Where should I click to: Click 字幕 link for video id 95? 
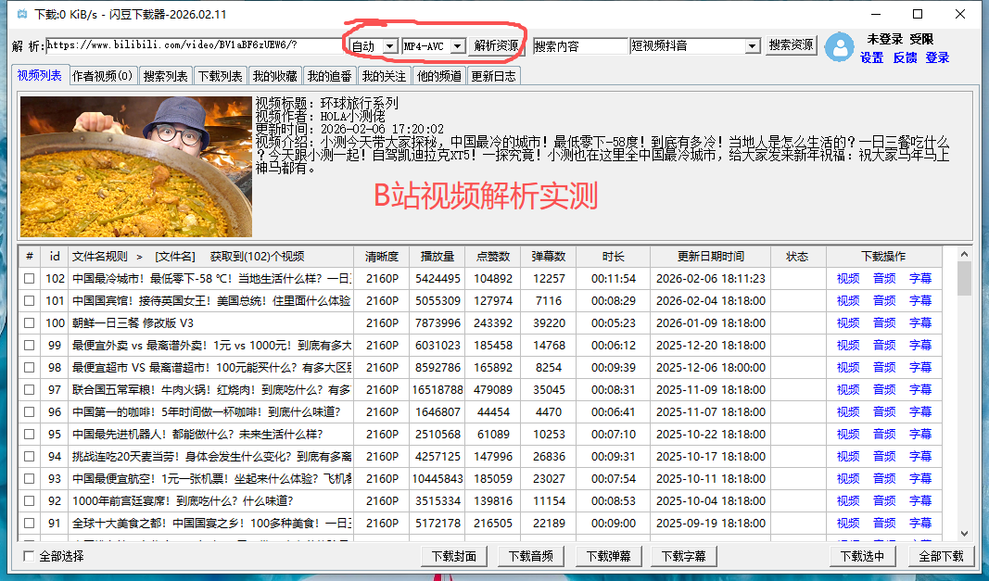[920, 435]
